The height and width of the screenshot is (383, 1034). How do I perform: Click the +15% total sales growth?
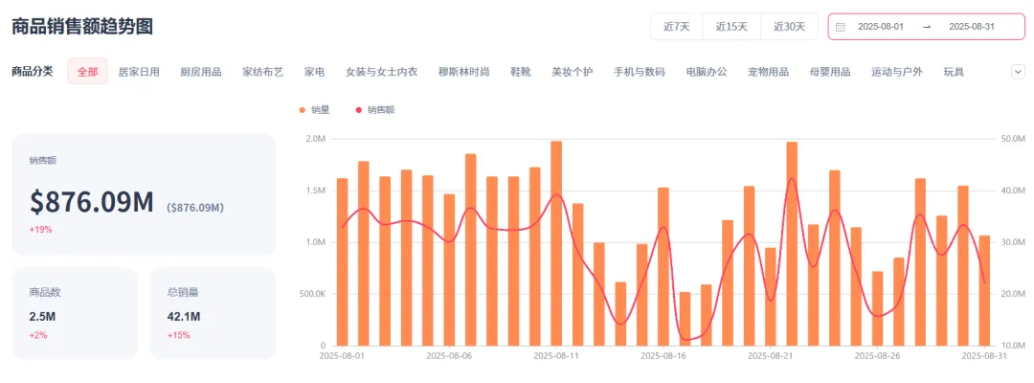click(179, 335)
